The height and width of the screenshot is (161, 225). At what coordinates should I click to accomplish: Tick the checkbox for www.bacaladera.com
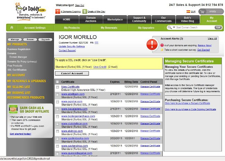point(57,110)
